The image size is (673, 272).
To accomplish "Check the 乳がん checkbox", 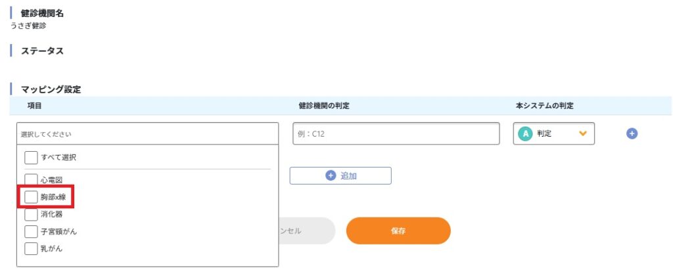I will [31, 248].
